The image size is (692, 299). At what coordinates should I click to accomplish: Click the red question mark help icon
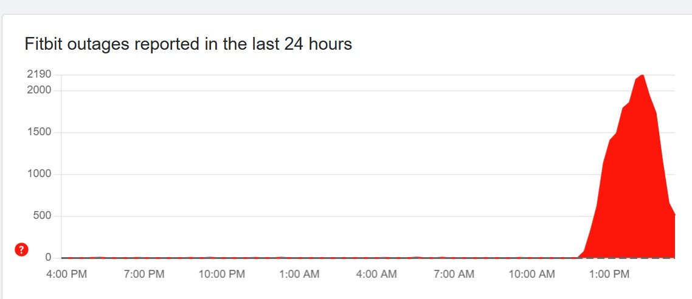[x=21, y=249]
